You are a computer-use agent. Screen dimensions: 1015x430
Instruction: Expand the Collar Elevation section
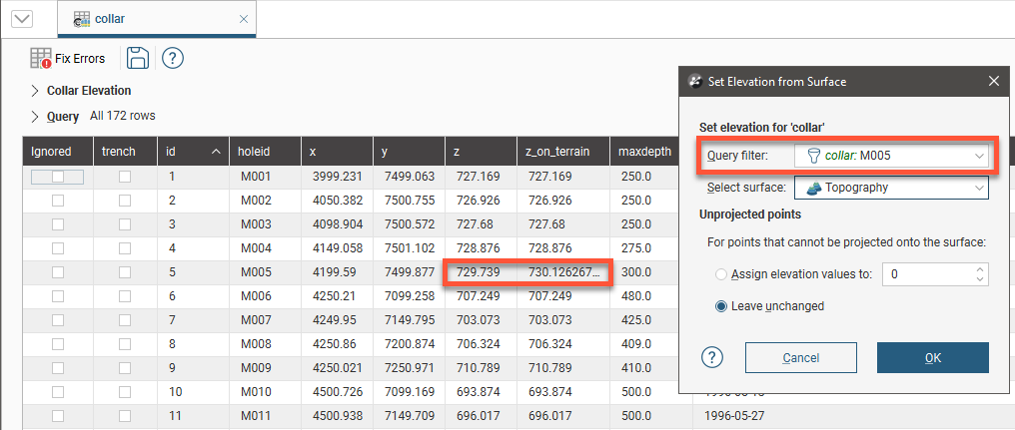pyautogui.click(x=35, y=91)
